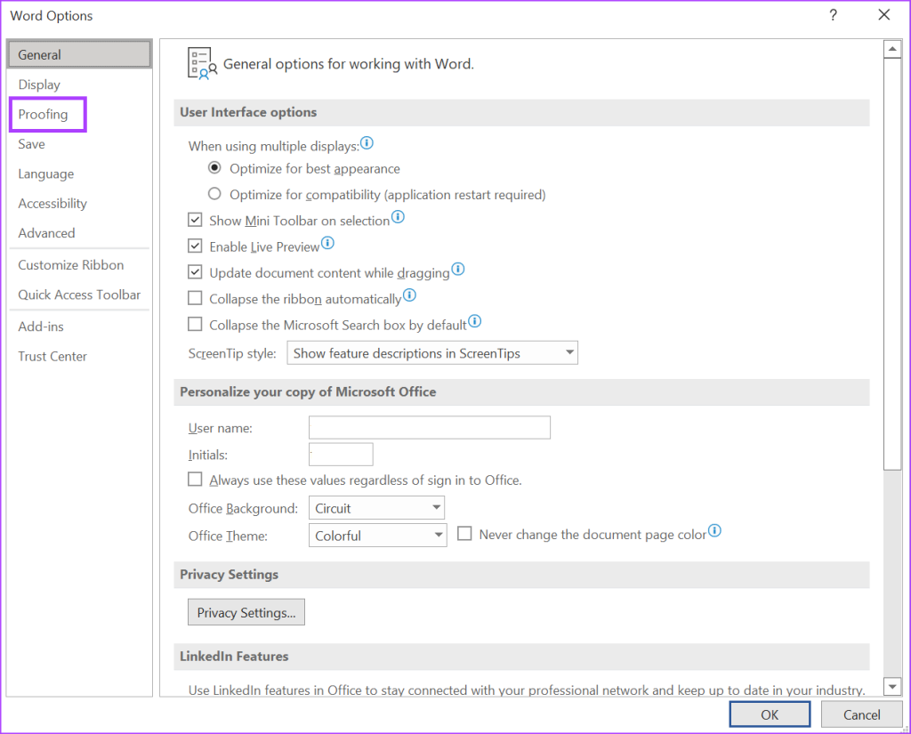Open the ScreenTip style dropdown
This screenshot has width=911, height=734.
432,353
